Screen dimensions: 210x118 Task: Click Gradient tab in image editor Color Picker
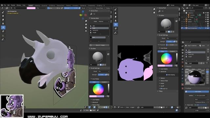tap(172, 51)
